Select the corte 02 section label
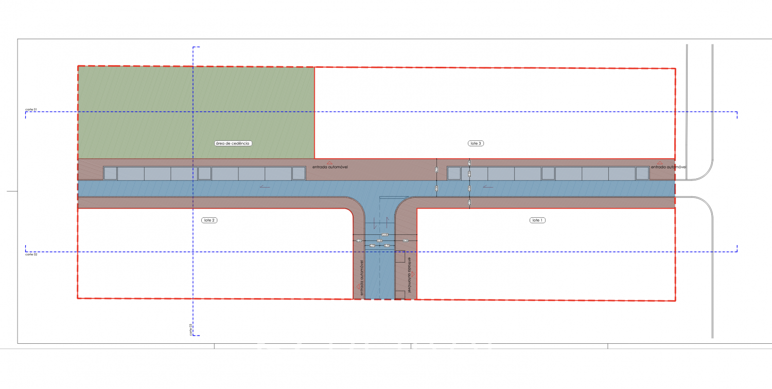This screenshot has width=772, height=389. pyautogui.click(x=31, y=254)
